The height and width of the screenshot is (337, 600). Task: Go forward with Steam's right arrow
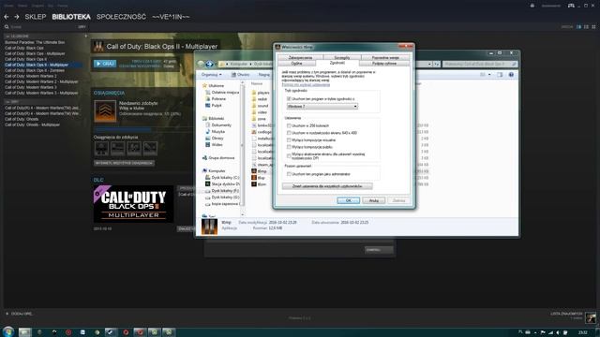(17, 17)
